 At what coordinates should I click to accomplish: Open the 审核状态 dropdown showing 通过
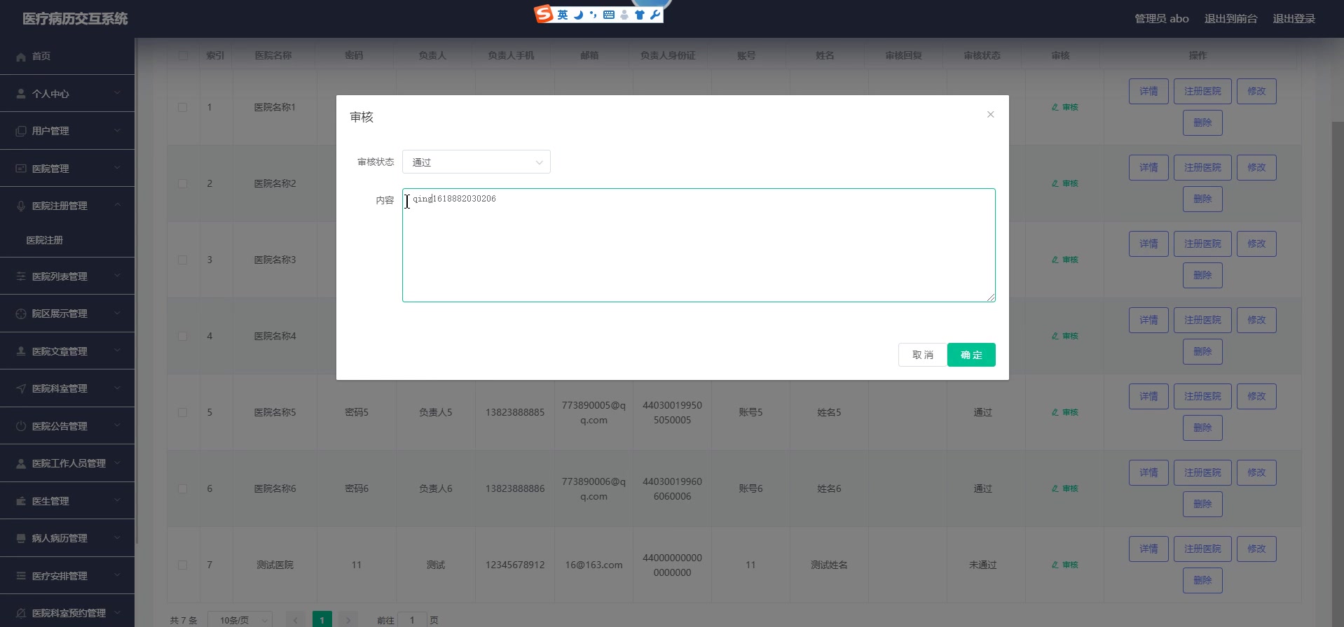tap(476, 162)
